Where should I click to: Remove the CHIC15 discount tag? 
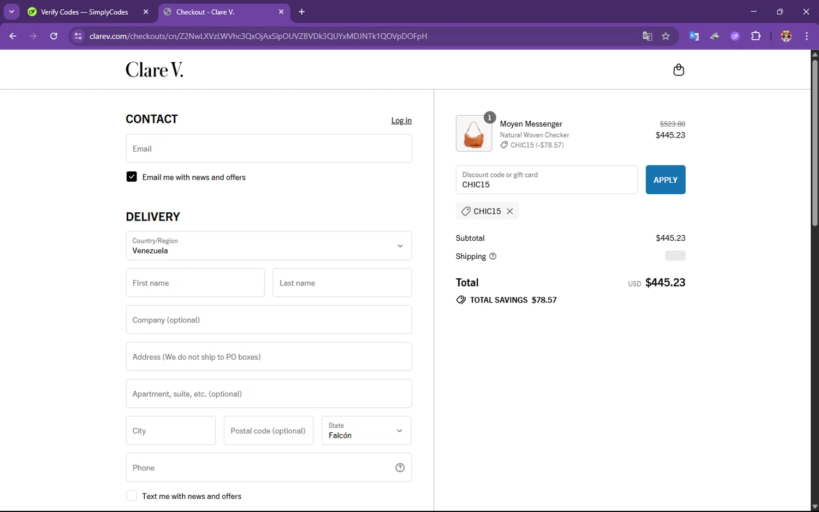[510, 211]
